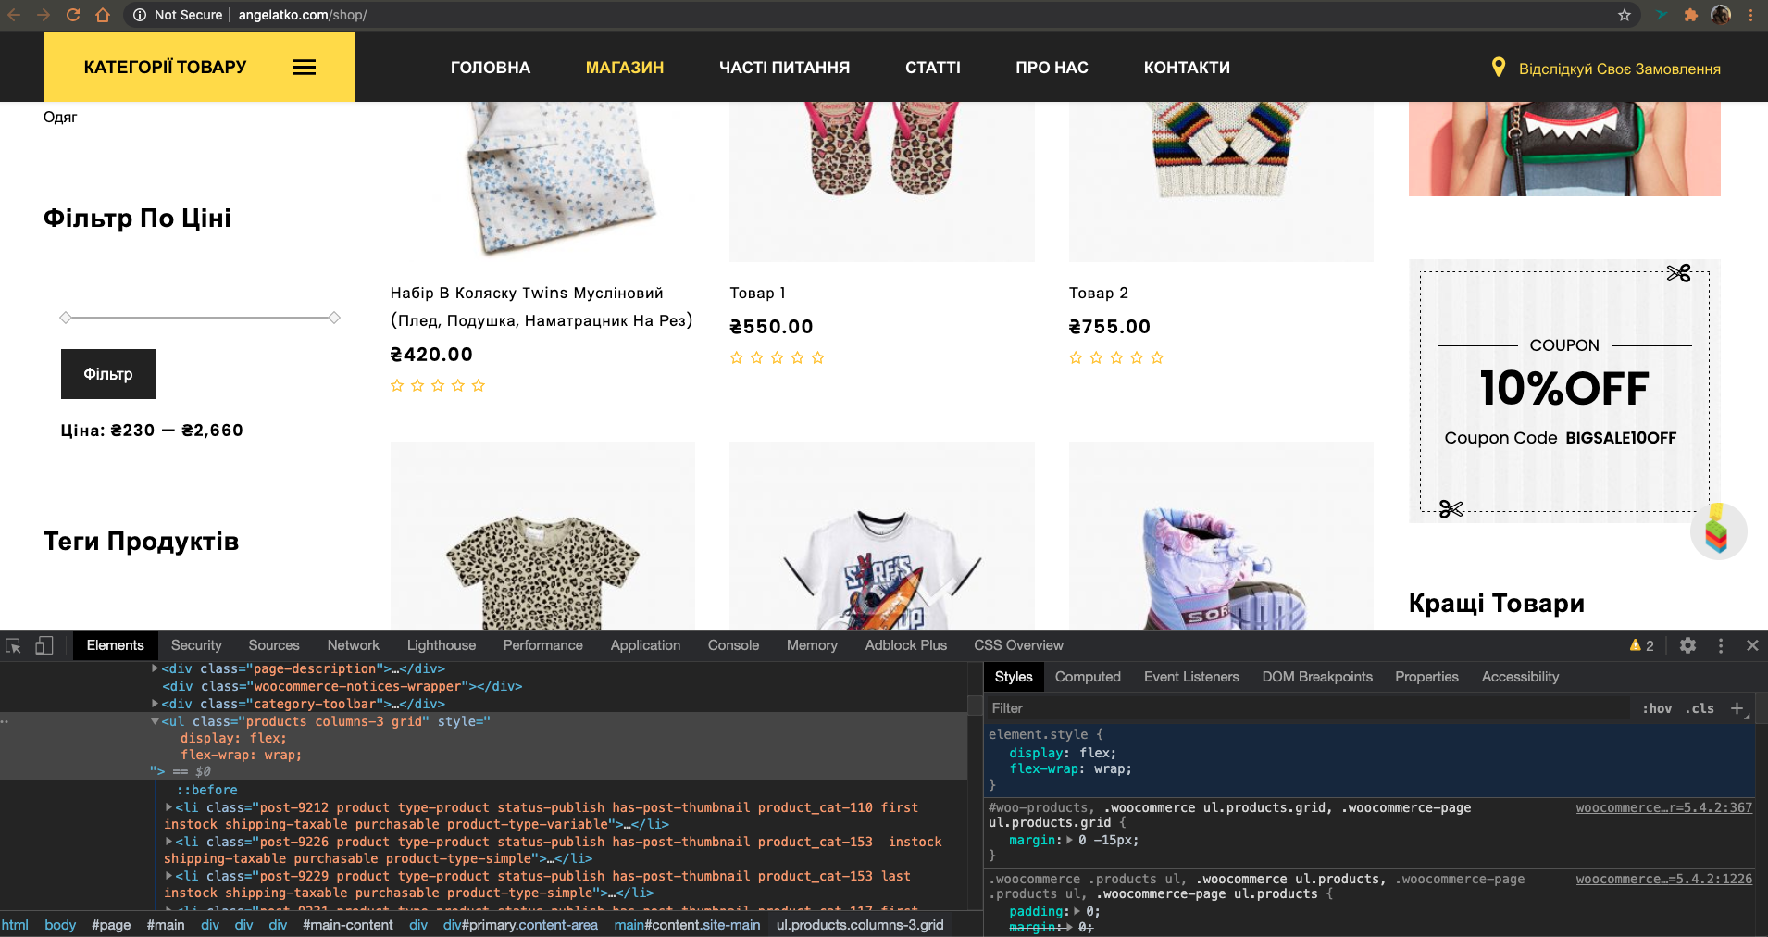Open the Lighthouse tab
This screenshot has height=937, width=1768.
pyautogui.click(x=442, y=645)
